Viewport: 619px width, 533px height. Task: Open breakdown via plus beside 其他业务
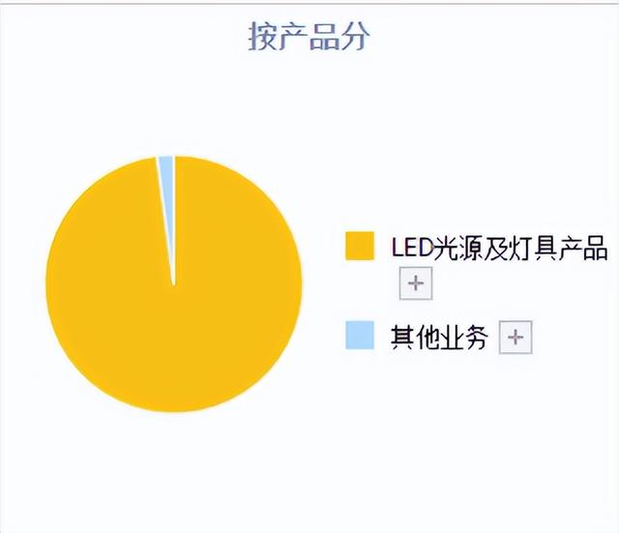coord(516,338)
